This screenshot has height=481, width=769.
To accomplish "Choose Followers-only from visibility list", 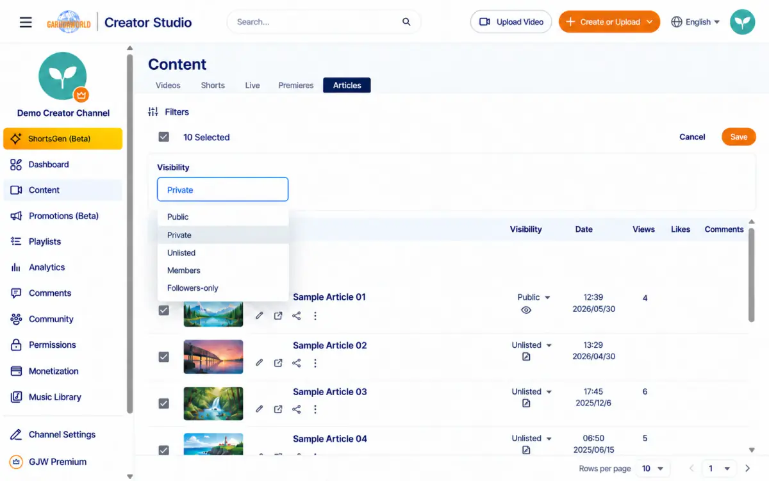I will click(x=223, y=288).
